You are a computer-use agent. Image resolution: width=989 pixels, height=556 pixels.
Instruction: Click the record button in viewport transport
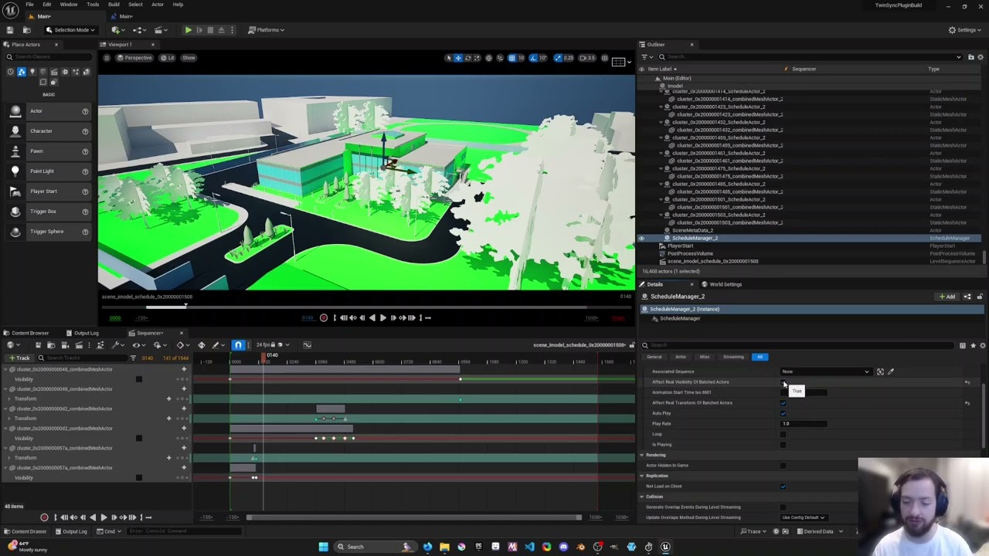(x=324, y=318)
